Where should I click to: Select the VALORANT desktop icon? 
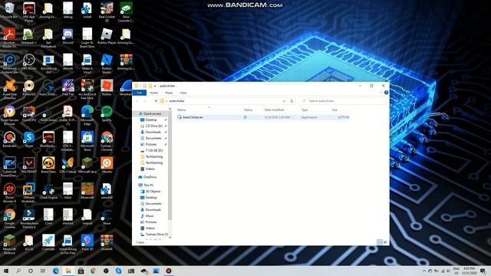29,166
